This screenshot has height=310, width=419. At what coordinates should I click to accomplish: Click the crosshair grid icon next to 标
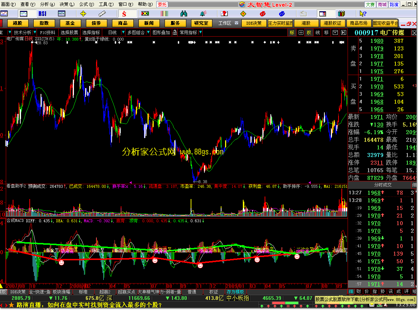(x=301, y=33)
